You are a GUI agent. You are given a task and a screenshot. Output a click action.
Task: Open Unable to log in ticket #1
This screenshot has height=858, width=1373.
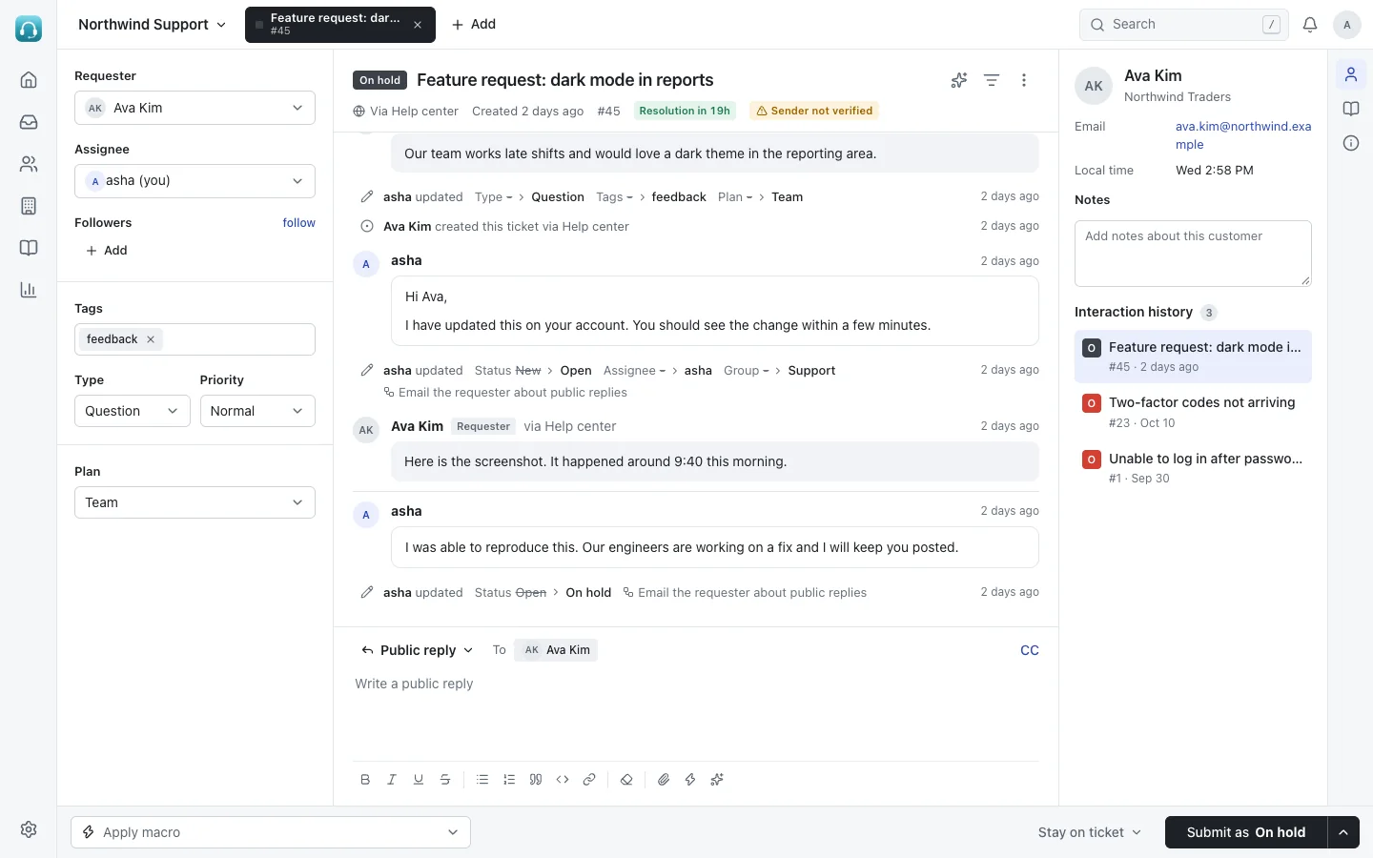(x=1193, y=467)
